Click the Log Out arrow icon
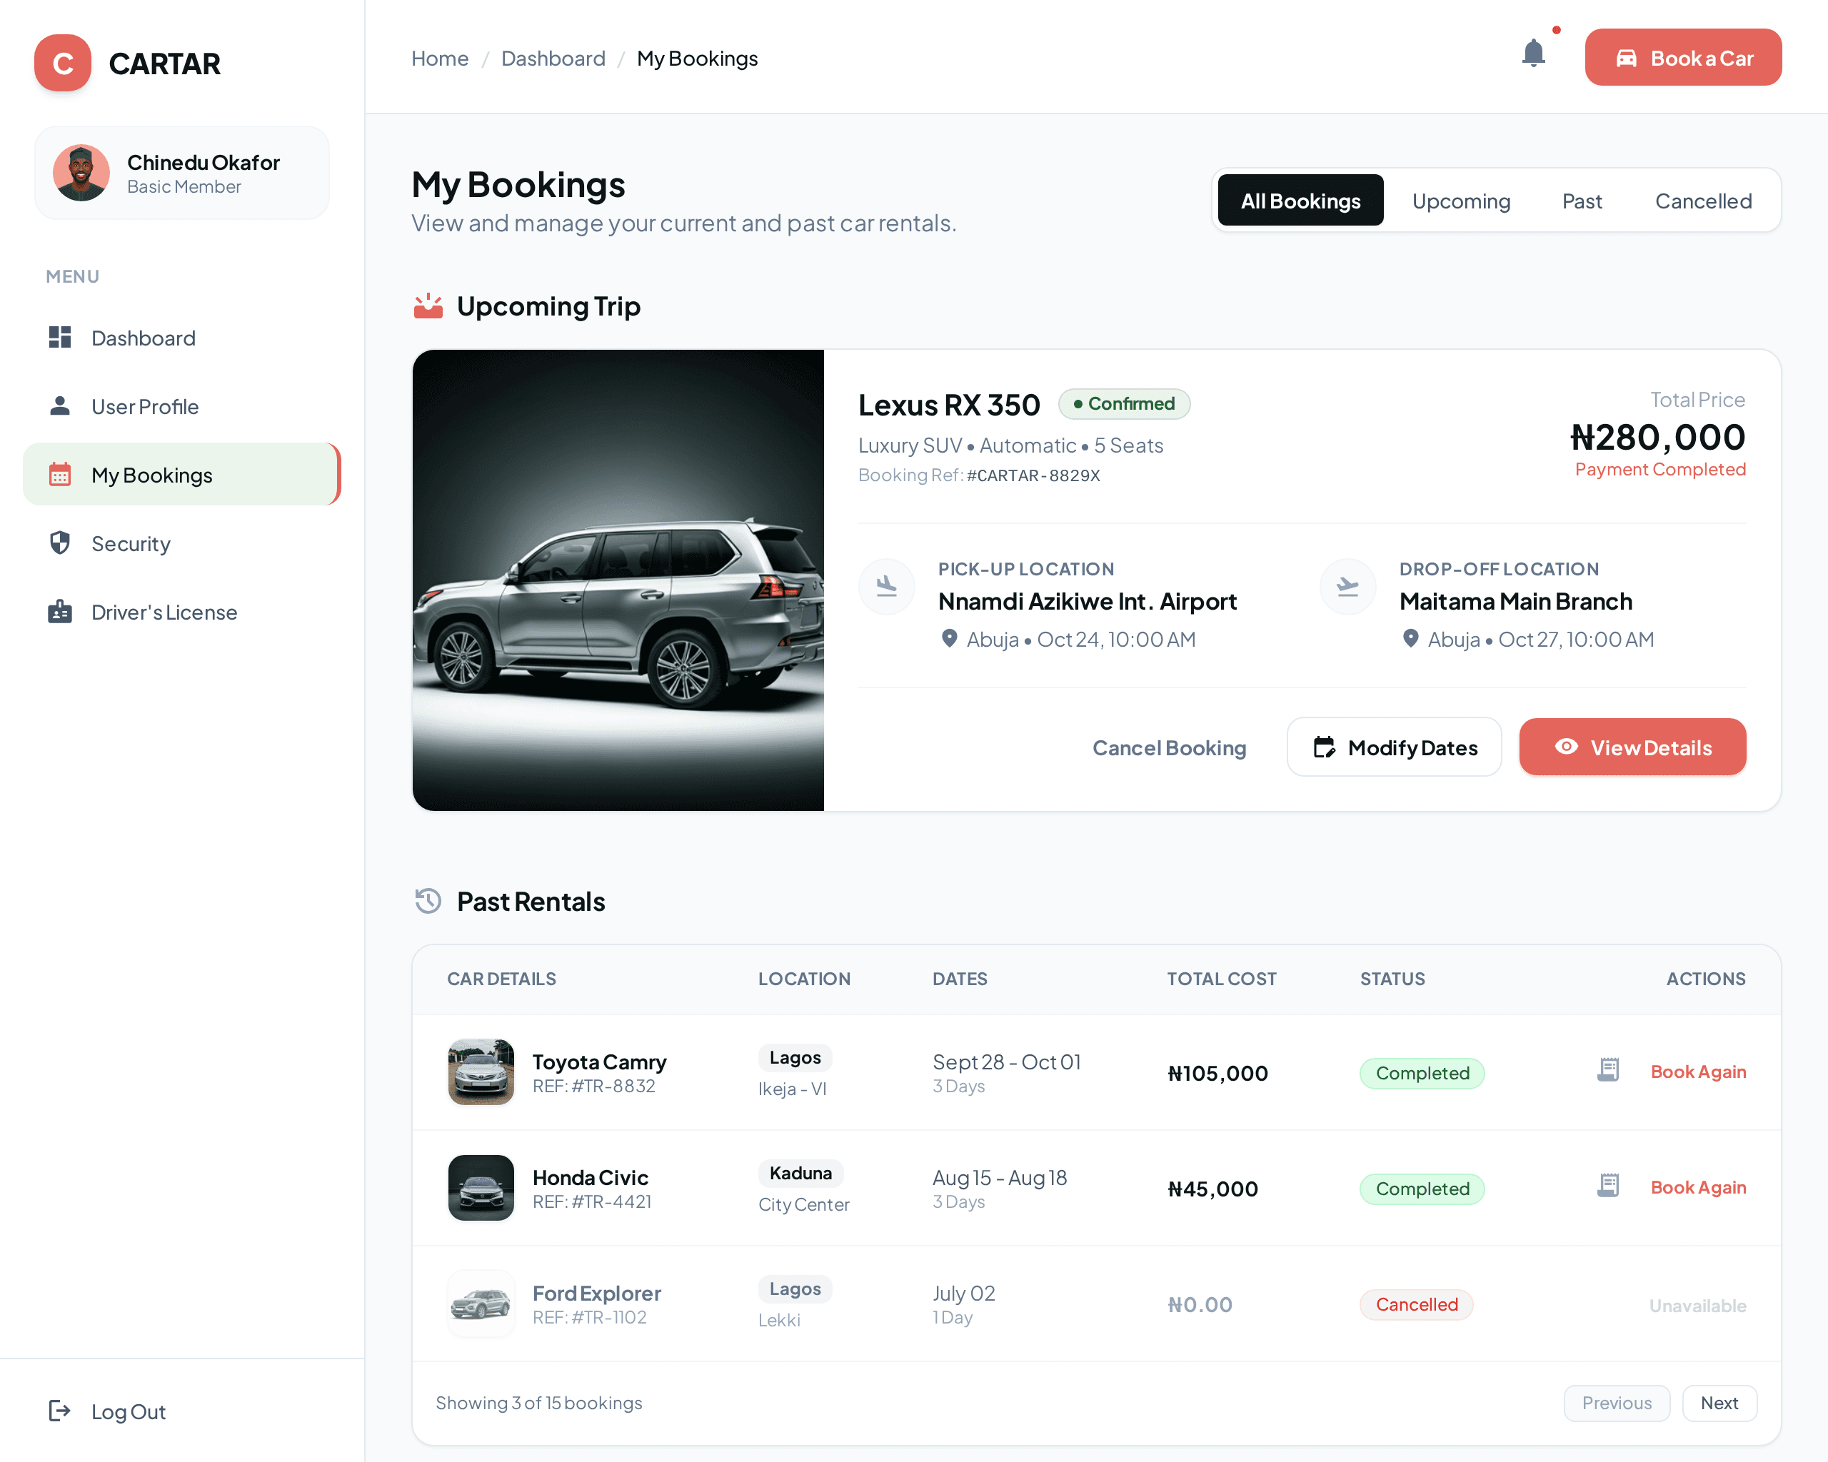 click(x=59, y=1411)
